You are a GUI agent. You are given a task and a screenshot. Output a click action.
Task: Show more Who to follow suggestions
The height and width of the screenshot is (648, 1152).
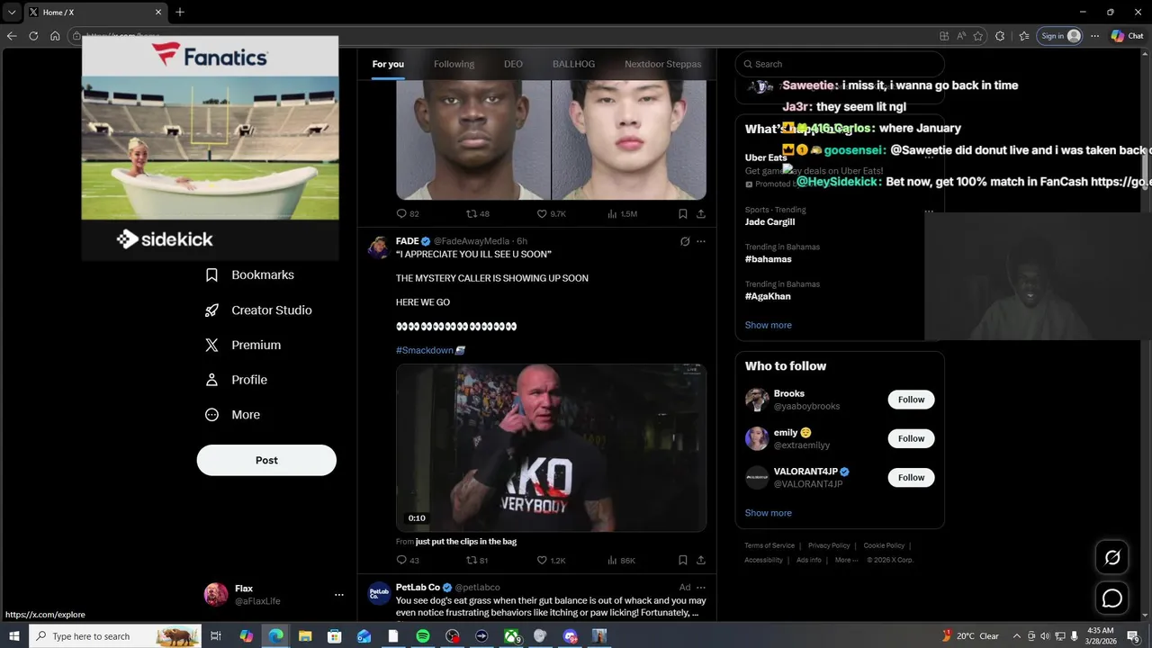coord(768,513)
